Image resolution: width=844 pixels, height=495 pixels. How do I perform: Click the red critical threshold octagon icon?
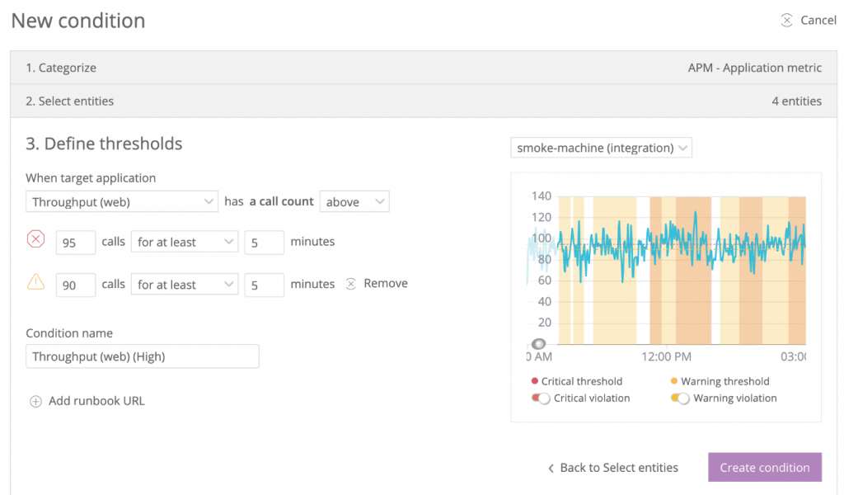pos(35,238)
